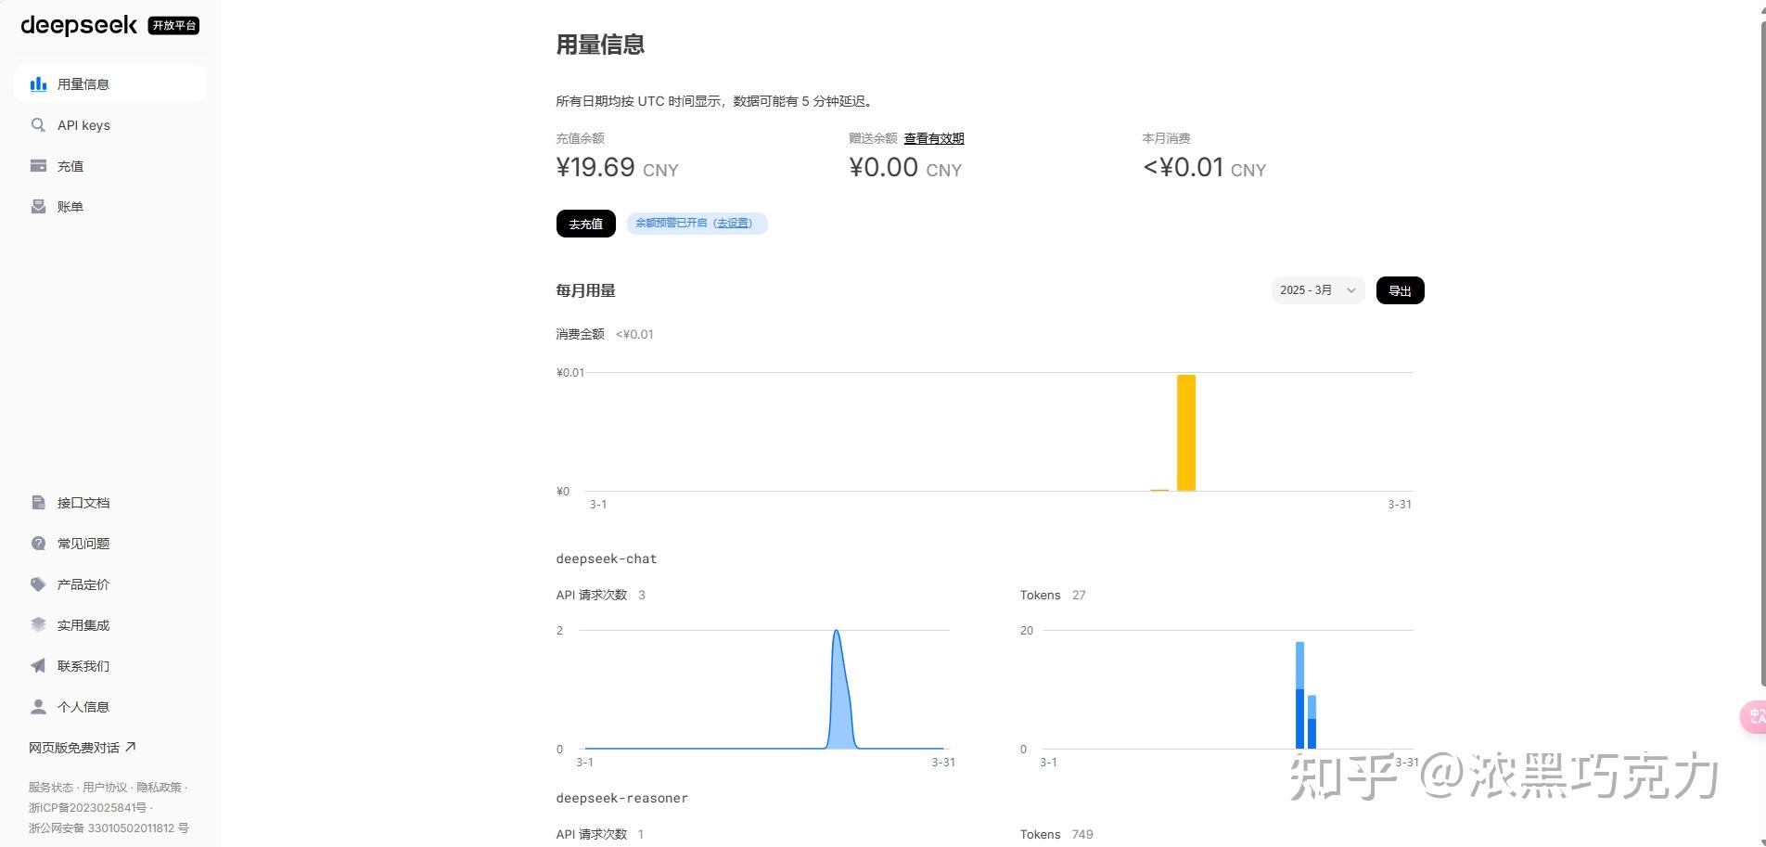The height and width of the screenshot is (847, 1766).
Task: Click the question mark icon beside 常见问题
Action: click(38, 544)
